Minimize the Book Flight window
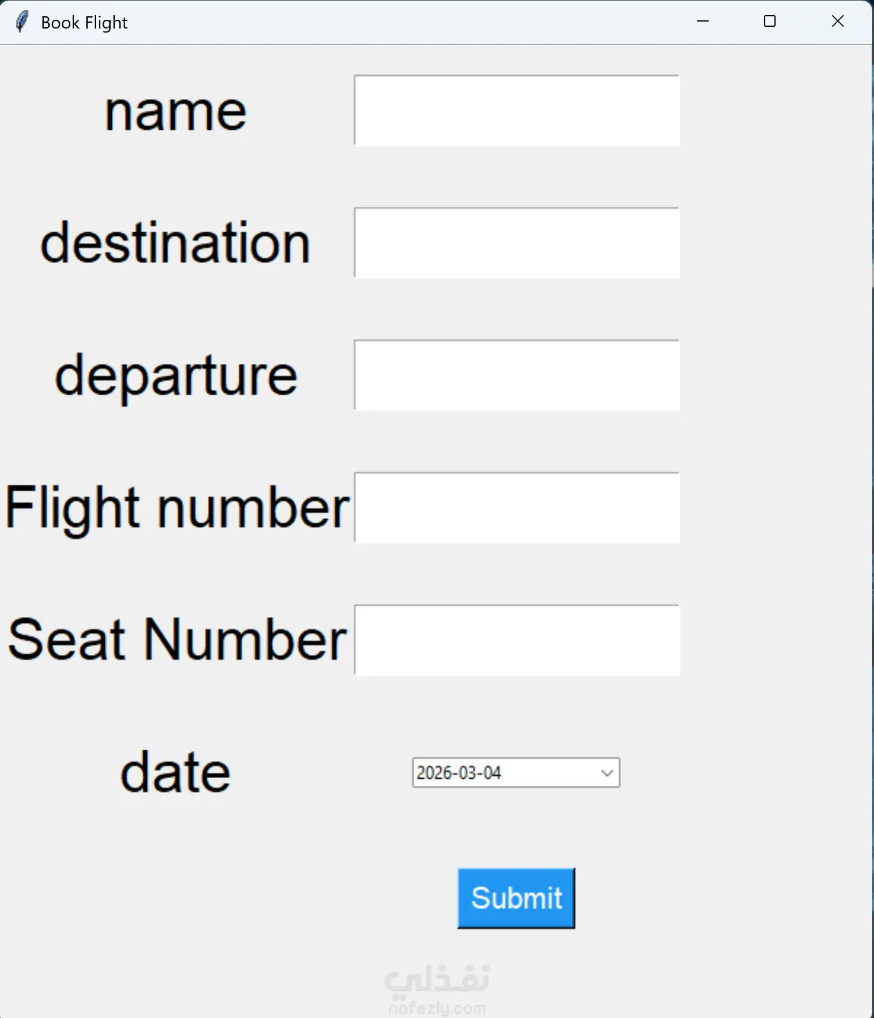Screen dimensions: 874x1018 pos(703,22)
